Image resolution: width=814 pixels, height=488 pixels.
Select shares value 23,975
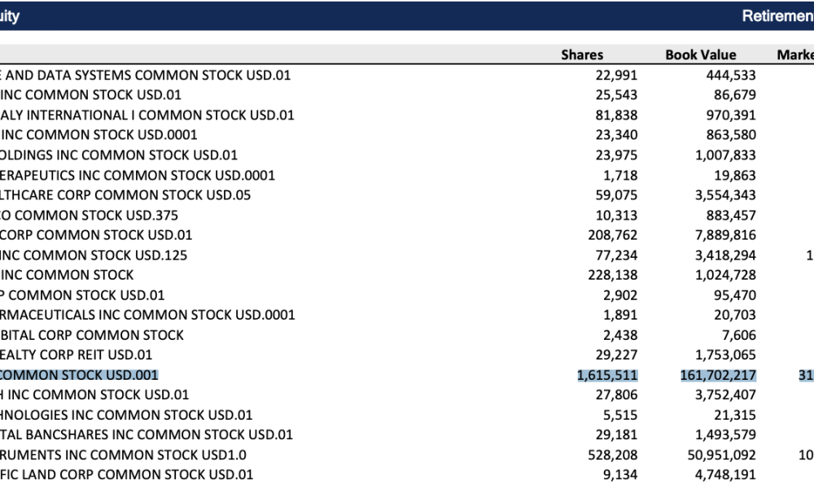coord(616,155)
